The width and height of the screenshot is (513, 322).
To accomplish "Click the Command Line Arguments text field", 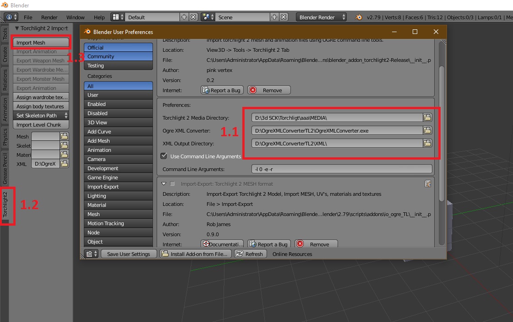I will (342, 169).
